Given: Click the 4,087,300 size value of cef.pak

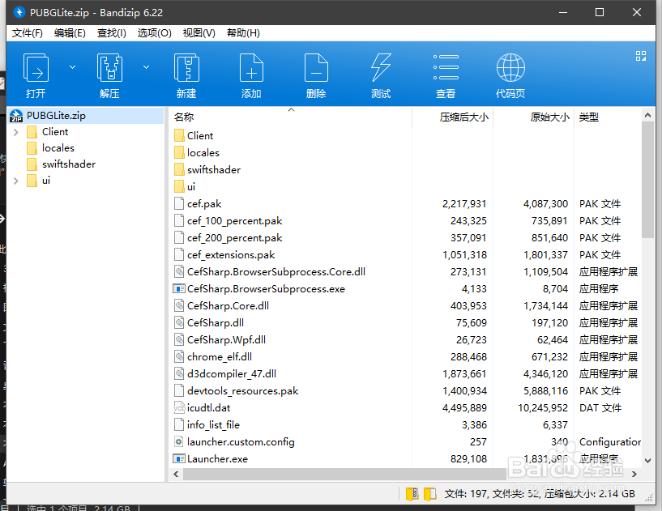Looking at the screenshot, I should coord(545,204).
